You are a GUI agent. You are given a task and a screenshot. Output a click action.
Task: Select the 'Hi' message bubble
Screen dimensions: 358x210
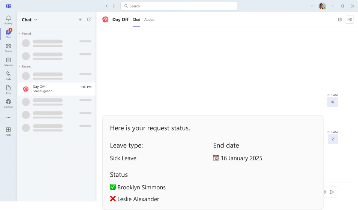coord(333,102)
